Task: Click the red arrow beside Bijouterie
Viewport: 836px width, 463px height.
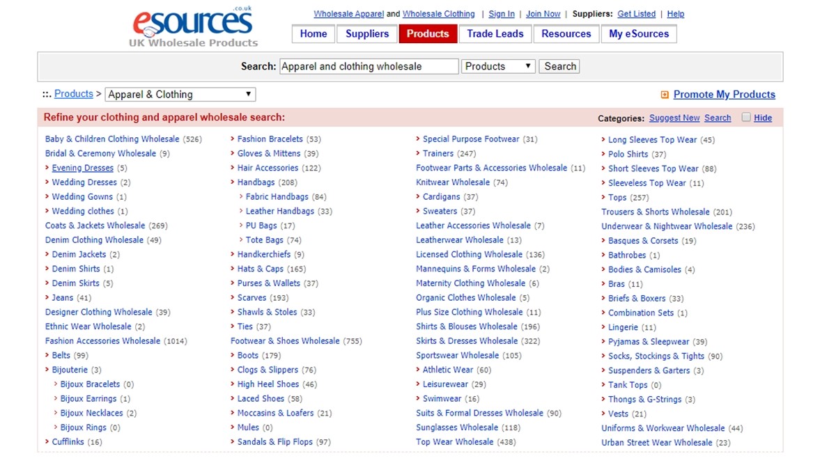Action: point(47,370)
